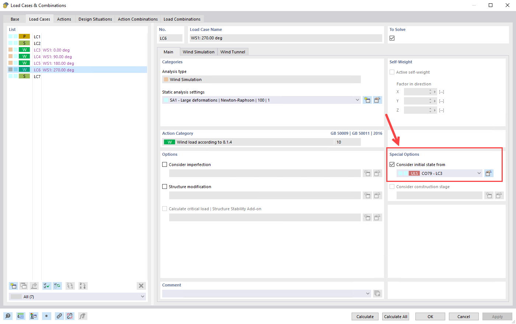This screenshot has width=516, height=324.
Task: Click the delete X icon under list
Action: [141, 286]
